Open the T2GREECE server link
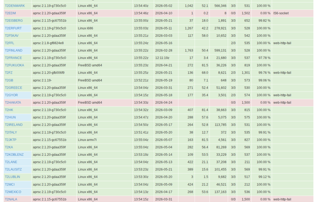 (x=14, y=88)
